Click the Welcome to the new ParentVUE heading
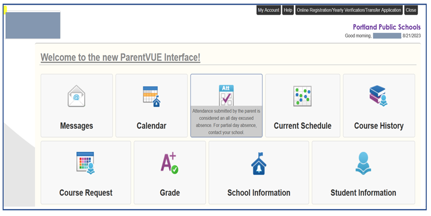Viewport: 431px width, 216px height. tap(120, 58)
